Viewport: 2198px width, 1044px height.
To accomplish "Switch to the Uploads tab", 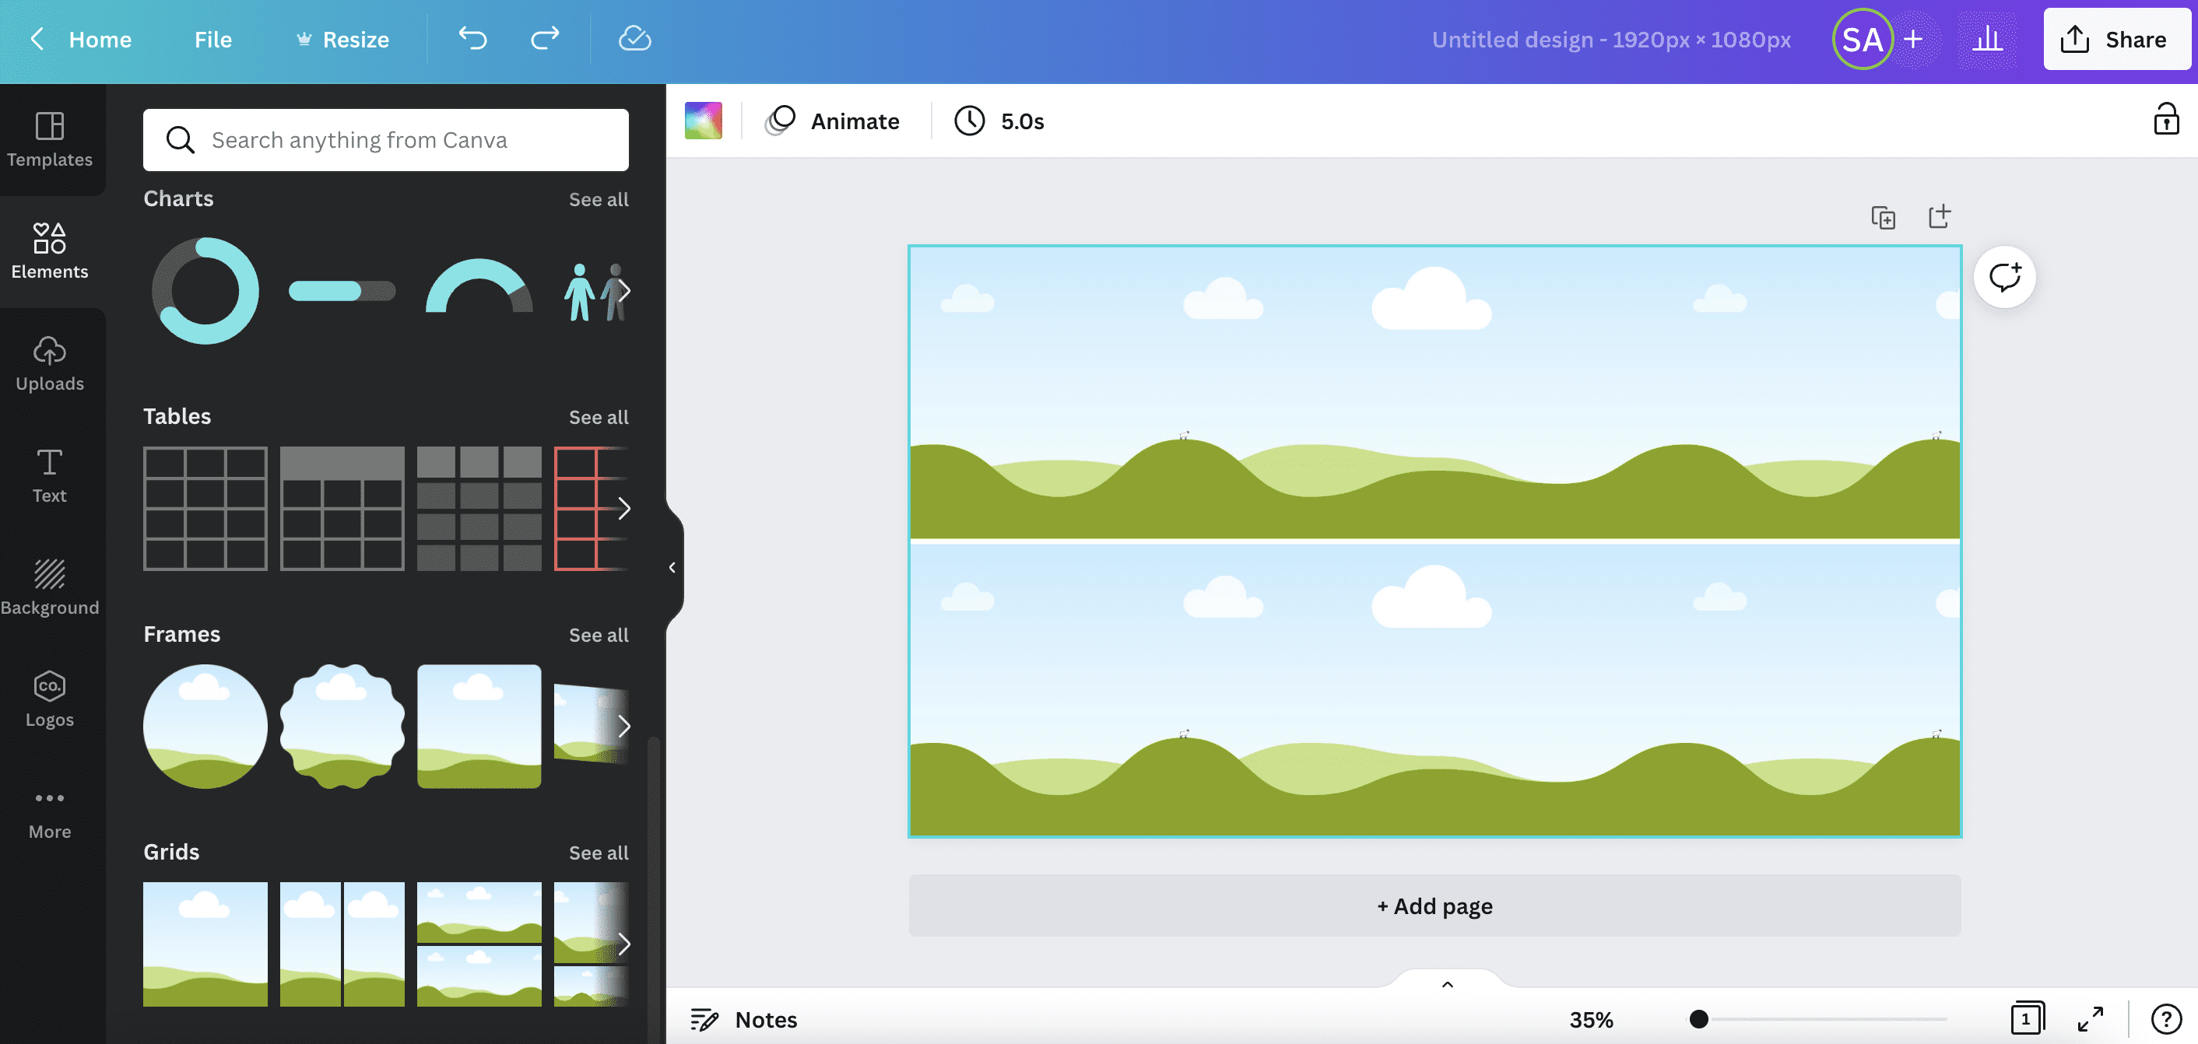I will [x=50, y=364].
